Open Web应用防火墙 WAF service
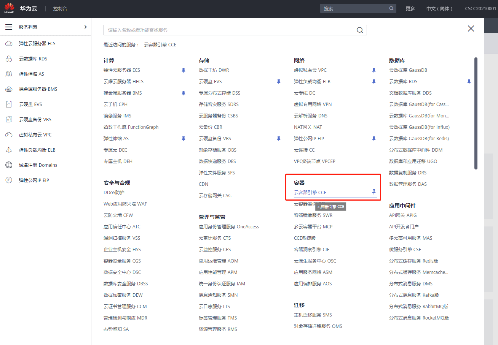 coord(125,204)
